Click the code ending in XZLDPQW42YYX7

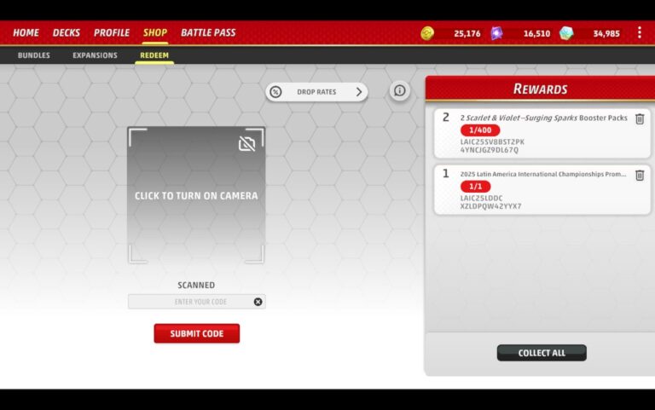[x=491, y=202]
